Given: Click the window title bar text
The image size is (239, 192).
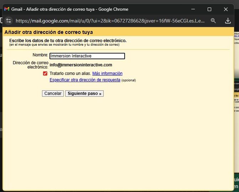Looking at the screenshot, I should [x=69, y=9].
